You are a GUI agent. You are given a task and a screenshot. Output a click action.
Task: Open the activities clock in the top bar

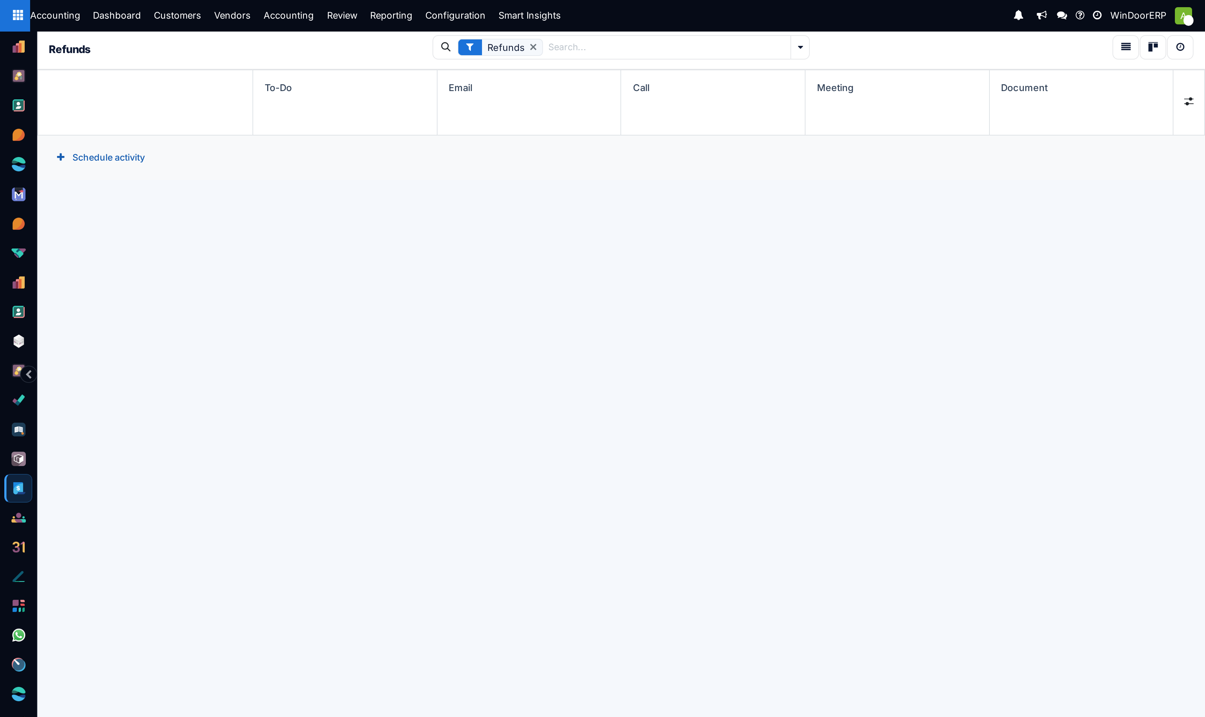coord(1097,15)
